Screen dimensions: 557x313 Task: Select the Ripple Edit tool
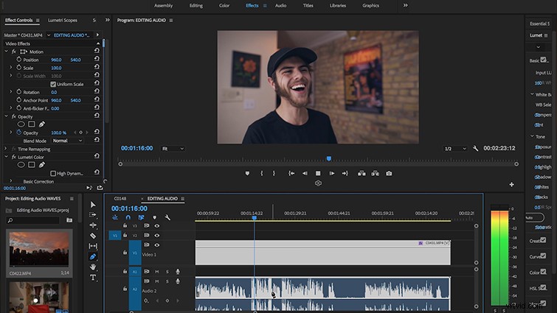click(93, 225)
